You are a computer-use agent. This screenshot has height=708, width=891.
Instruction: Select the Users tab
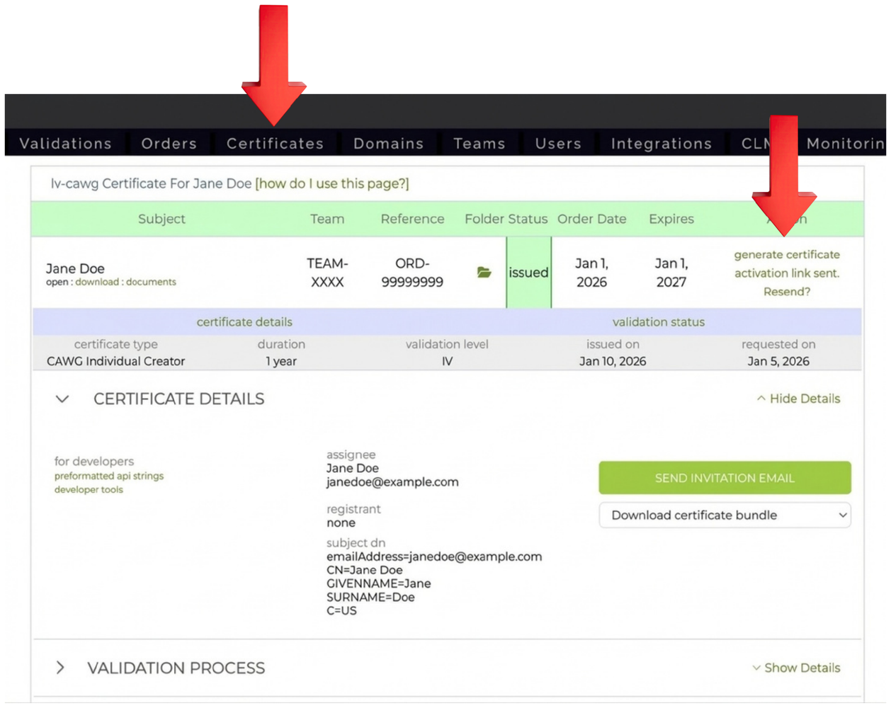pos(558,144)
